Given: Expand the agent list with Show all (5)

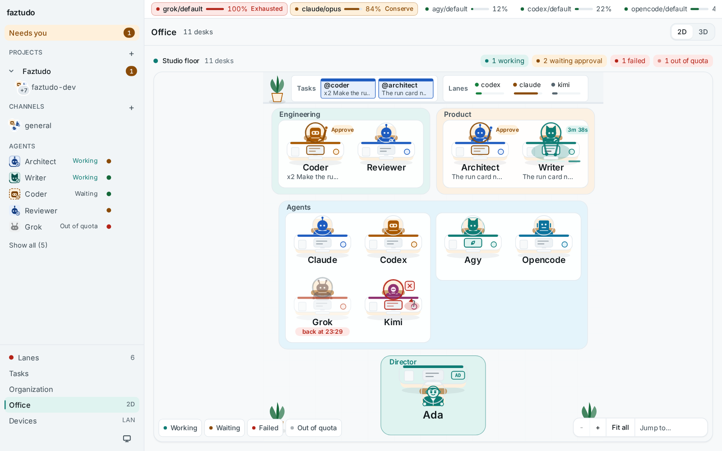Looking at the screenshot, I should pyautogui.click(x=28, y=245).
